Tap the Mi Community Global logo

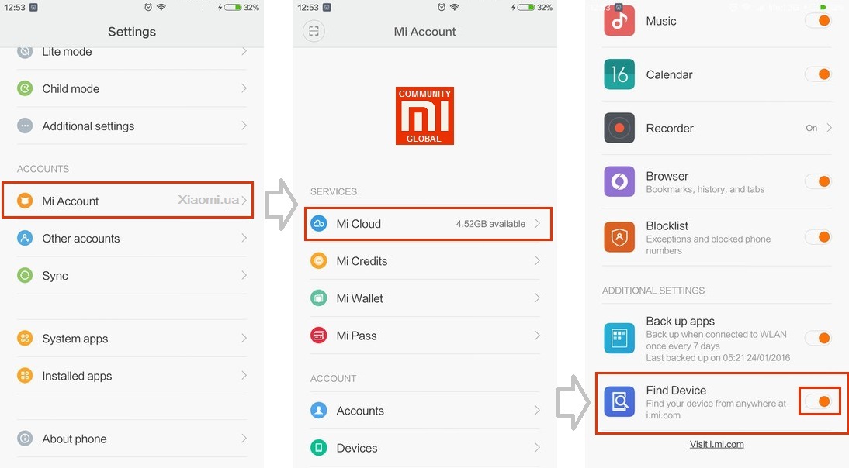[x=424, y=115]
